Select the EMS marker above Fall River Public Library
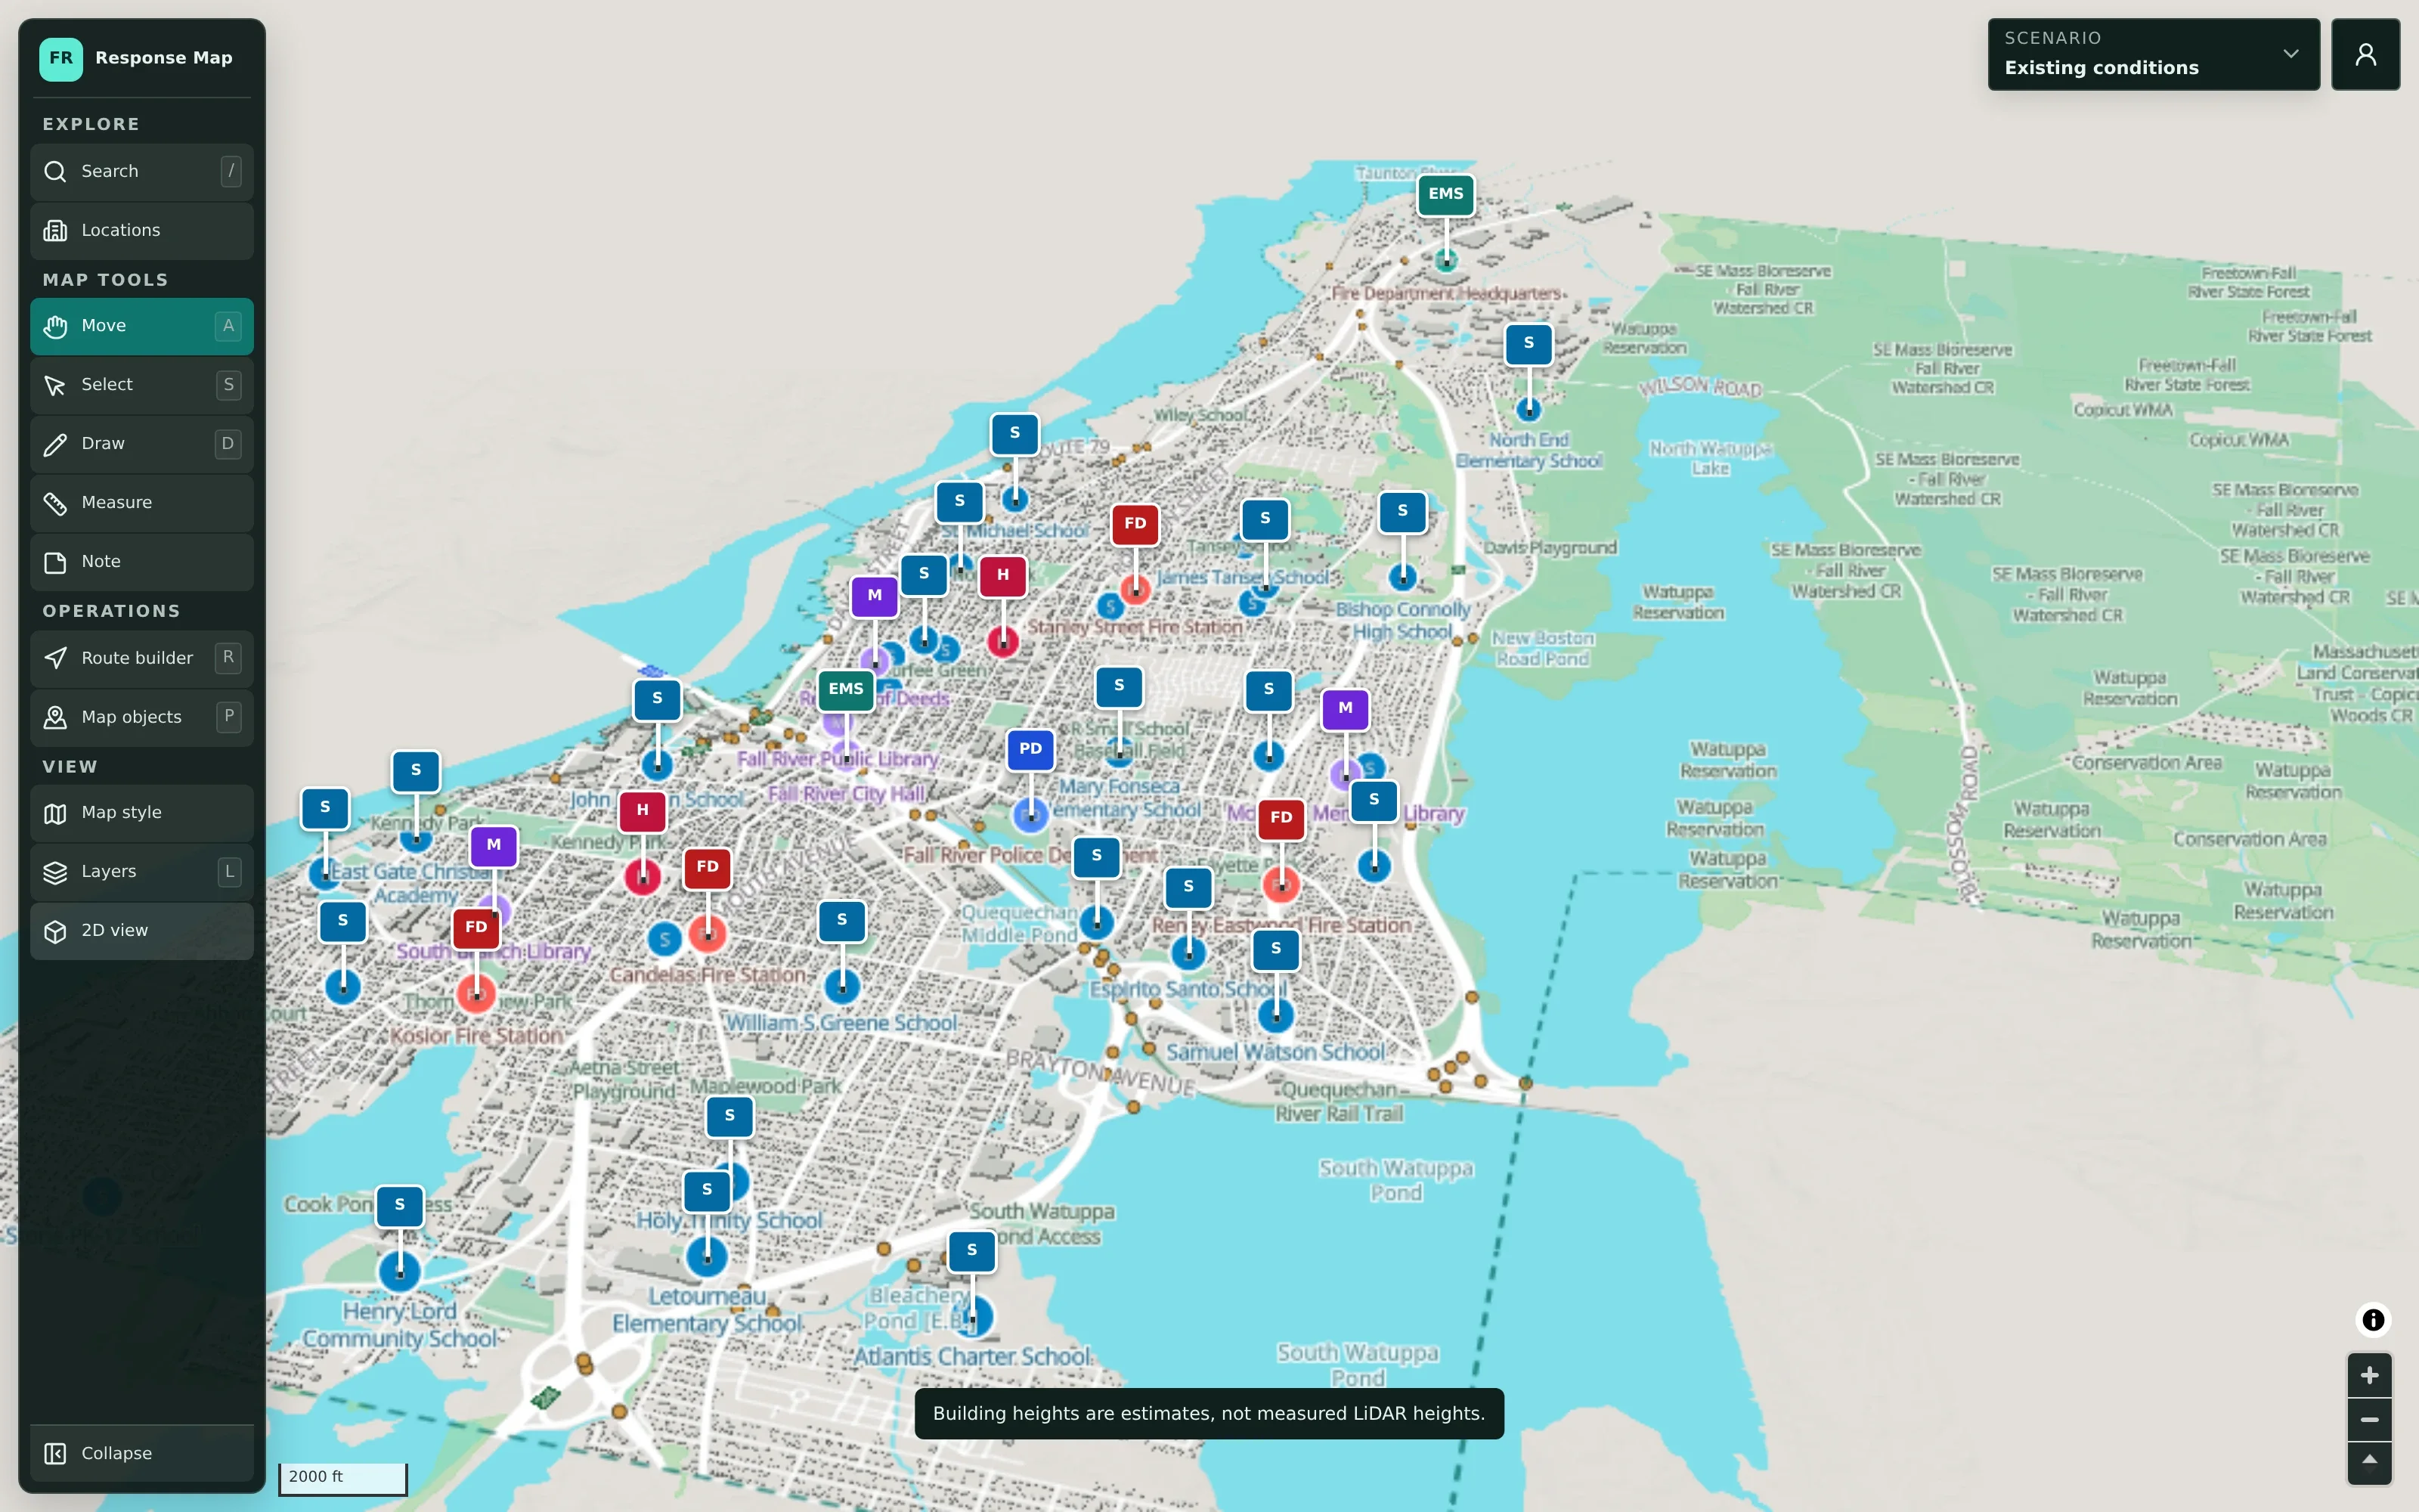Screen dimensions: 2419x1512 tap(846, 689)
